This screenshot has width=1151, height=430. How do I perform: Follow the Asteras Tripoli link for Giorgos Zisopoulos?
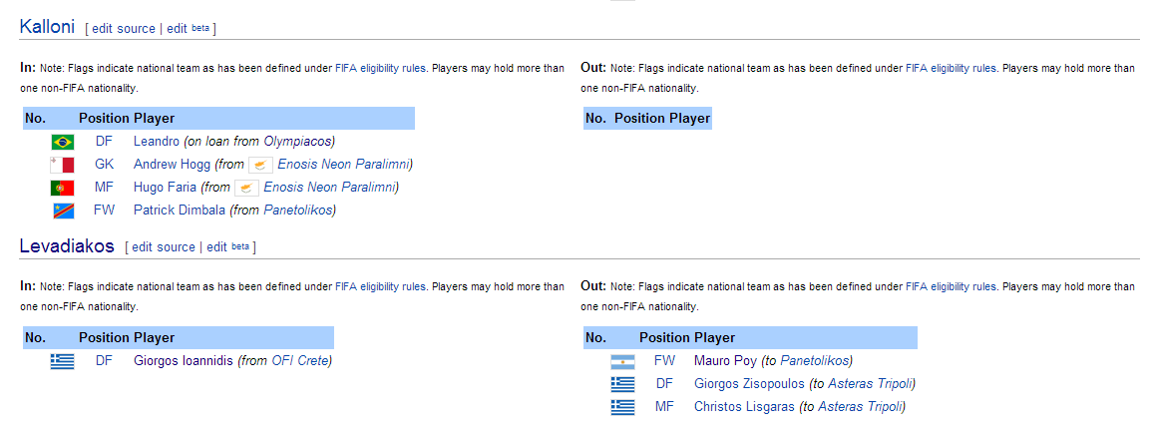coord(872,383)
